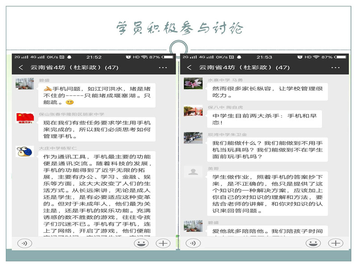The width and height of the screenshot is (357, 267).
Task: Tap the red flag avatar of 保山张春华
Action: pos(25,118)
